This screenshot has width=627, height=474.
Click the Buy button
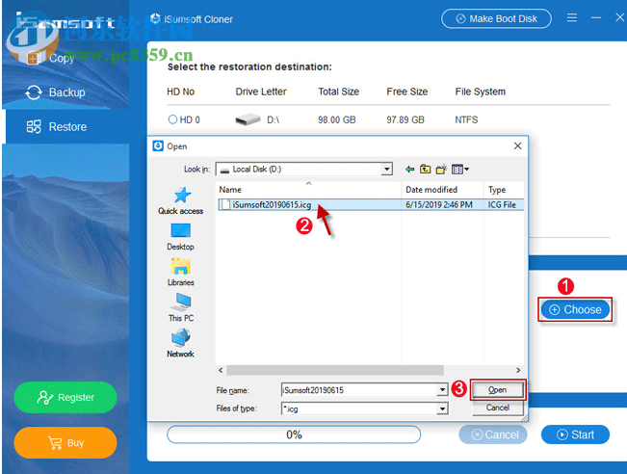click(65, 443)
